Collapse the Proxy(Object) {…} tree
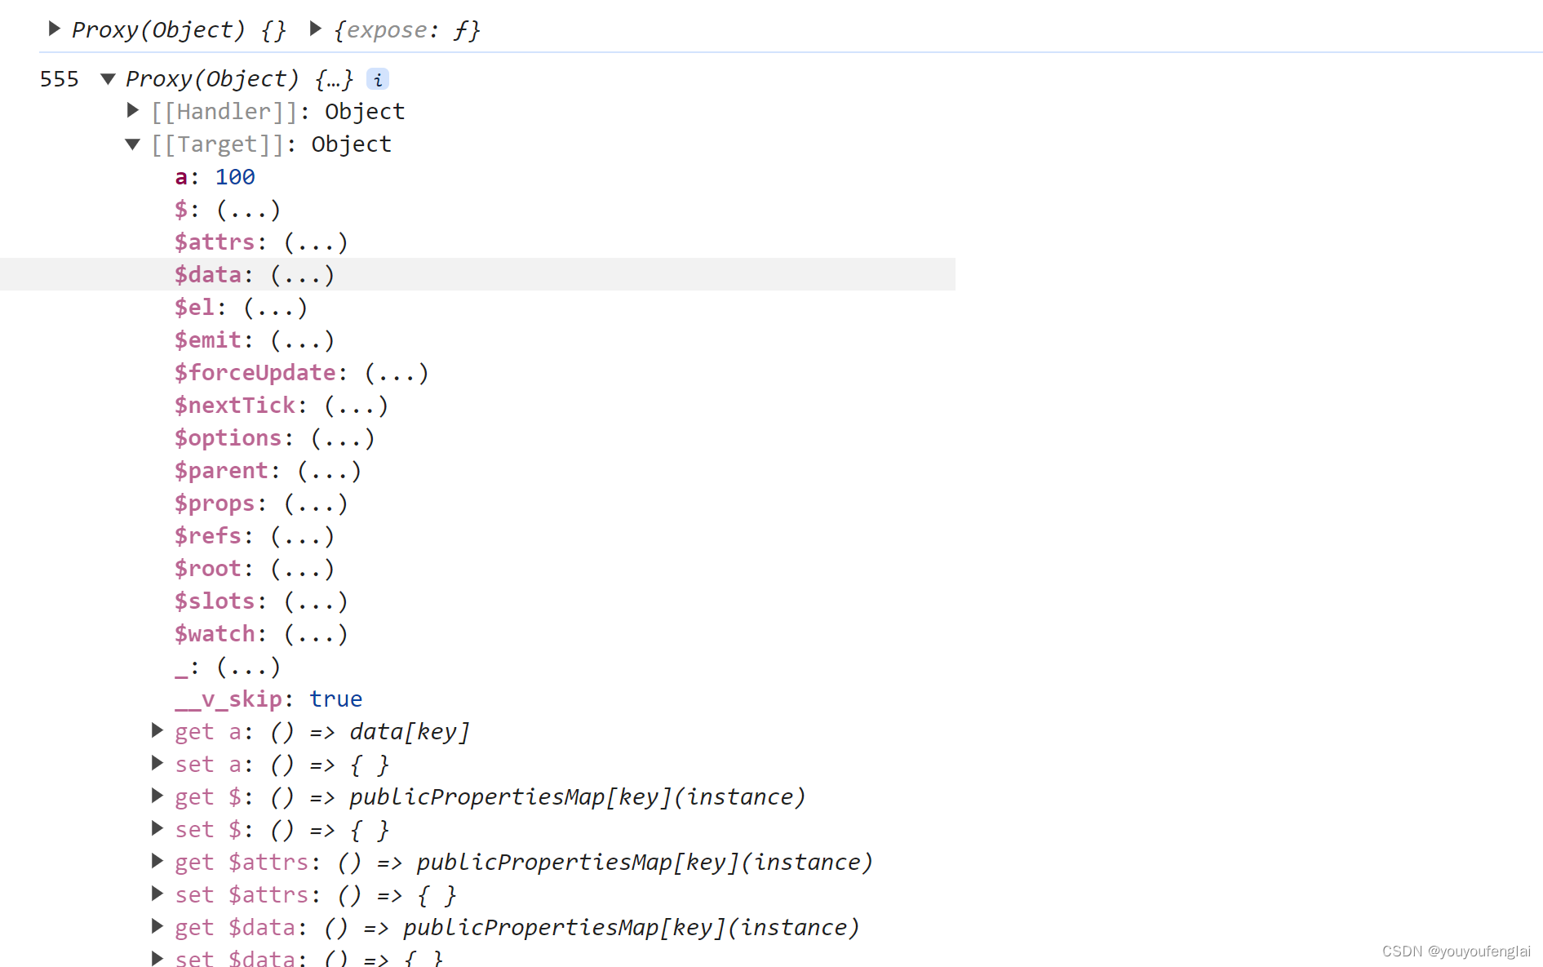The image size is (1543, 967). 108,79
